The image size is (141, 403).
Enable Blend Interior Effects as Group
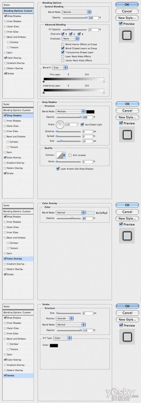pyautogui.click(x=63, y=44)
